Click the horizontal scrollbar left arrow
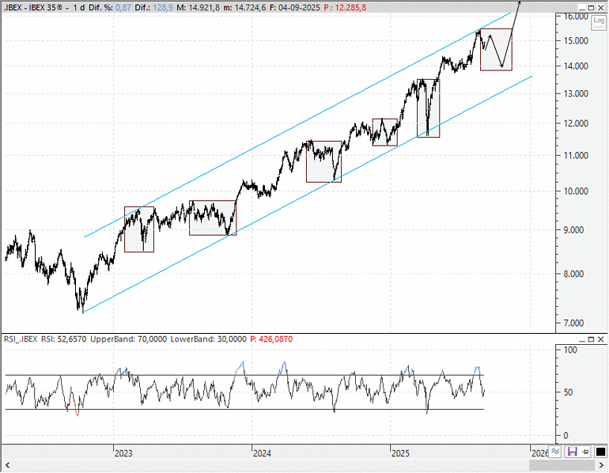The image size is (609, 473). pos(7,465)
